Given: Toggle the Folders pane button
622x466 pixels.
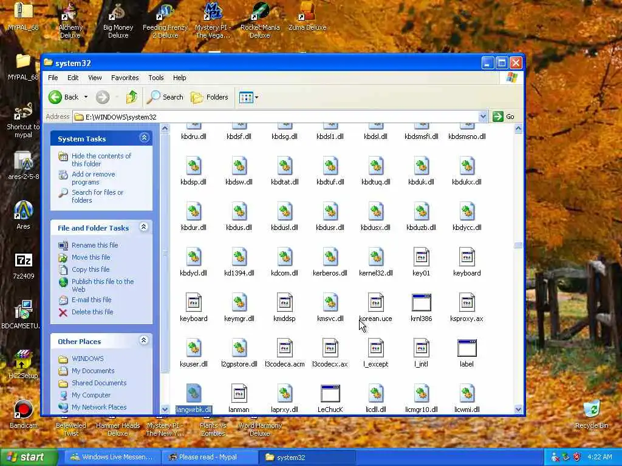Looking at the screenshot, I should [210, 97].
